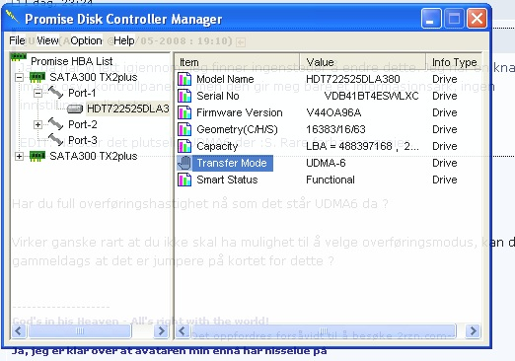Select the second SATA300 TX2plus label
Screen dimensions: 515x361
[x=94, y=156]
